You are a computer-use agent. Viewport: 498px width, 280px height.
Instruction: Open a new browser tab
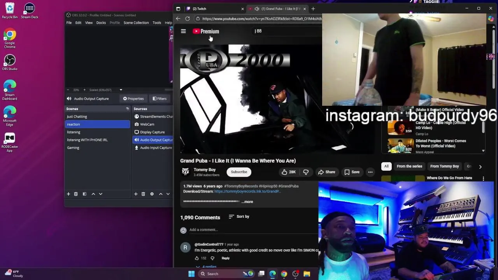[314, 9]
